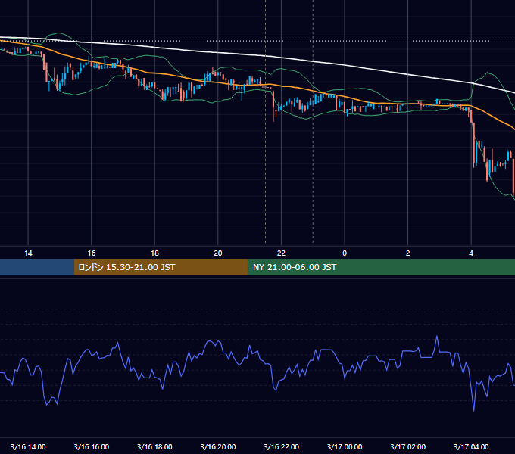The image size is (515, 454).
Task: Click the 4 label on the upper time axis
Action: tap(471, 253)
